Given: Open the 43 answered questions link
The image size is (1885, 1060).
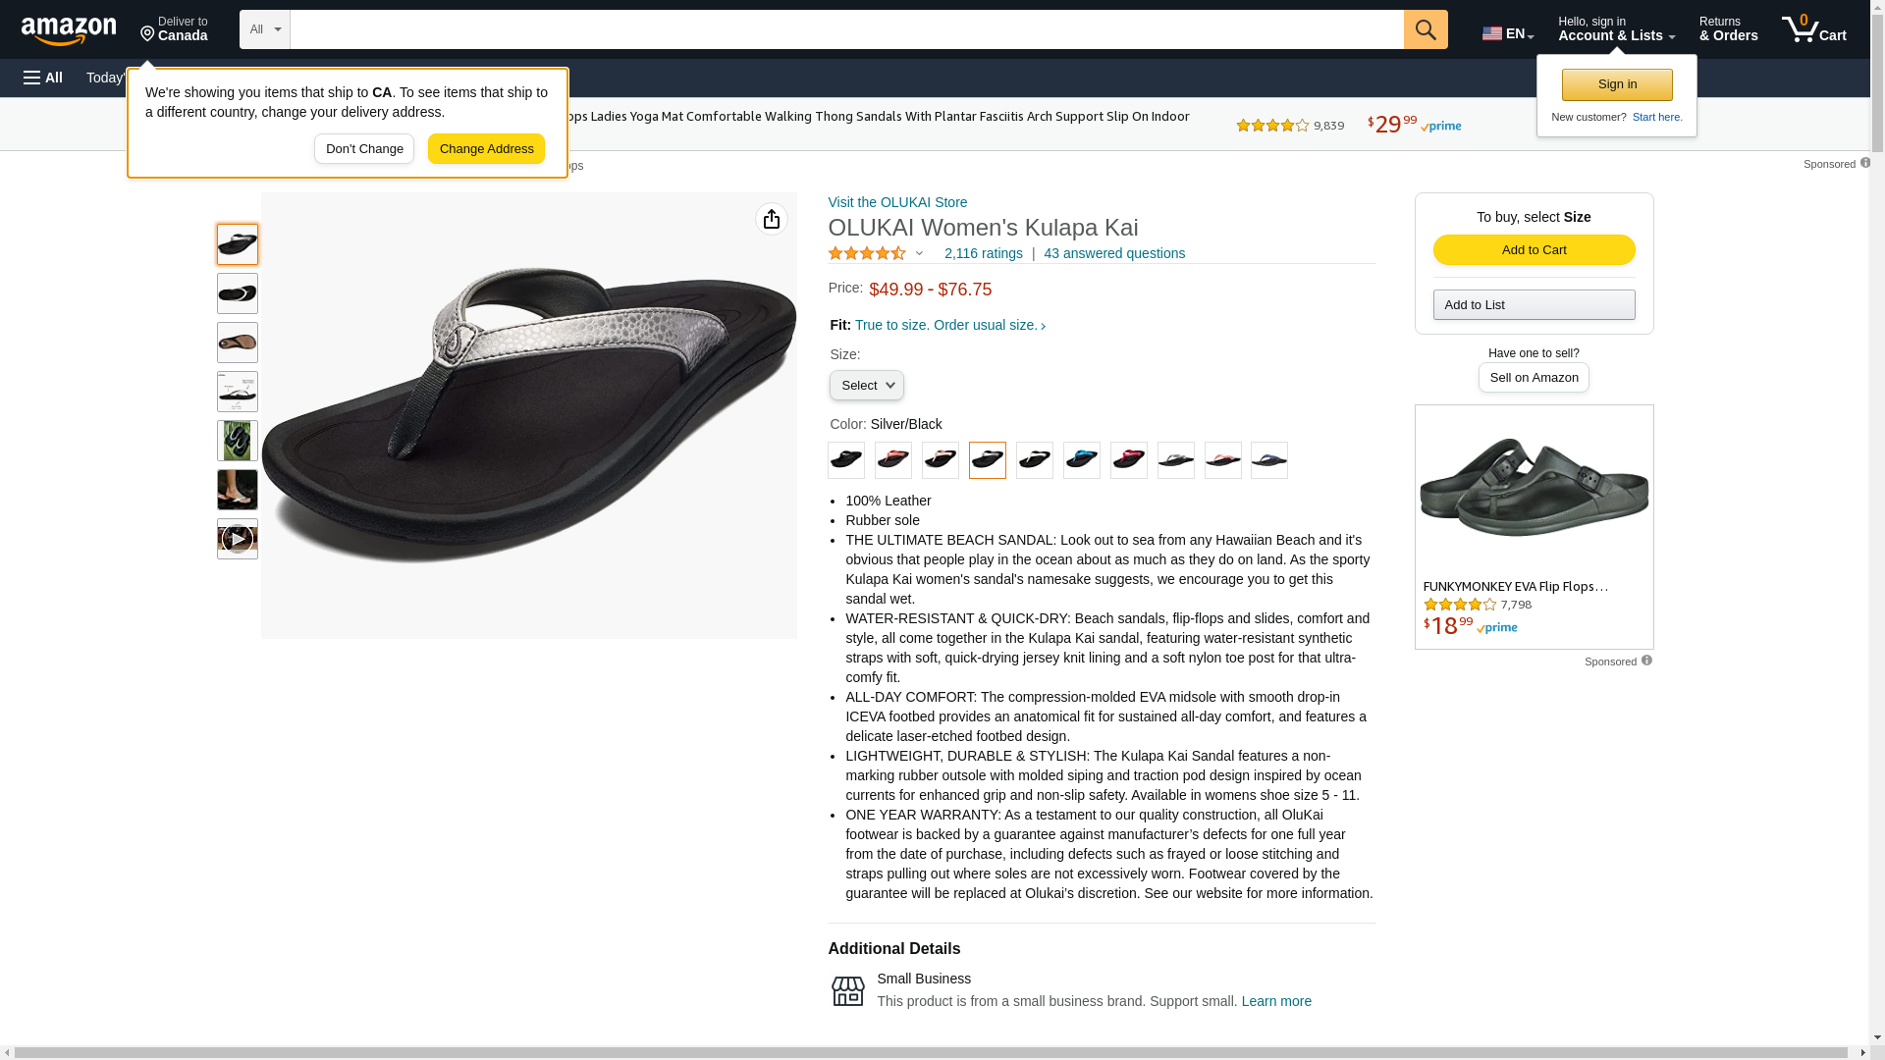Looking at the screenshot, I should 1114,253.
